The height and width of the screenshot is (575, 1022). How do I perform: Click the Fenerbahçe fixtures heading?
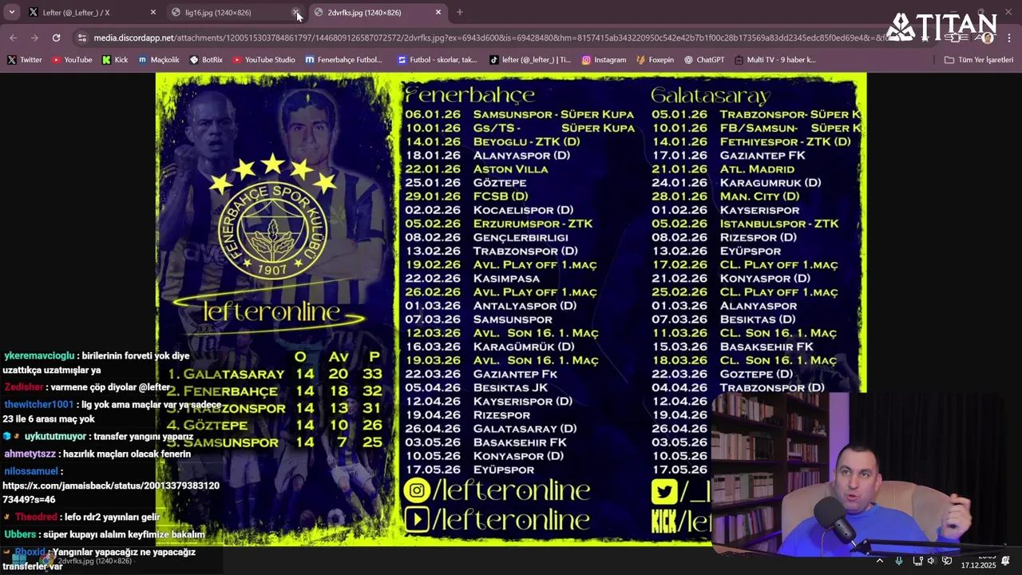[469, 96]
